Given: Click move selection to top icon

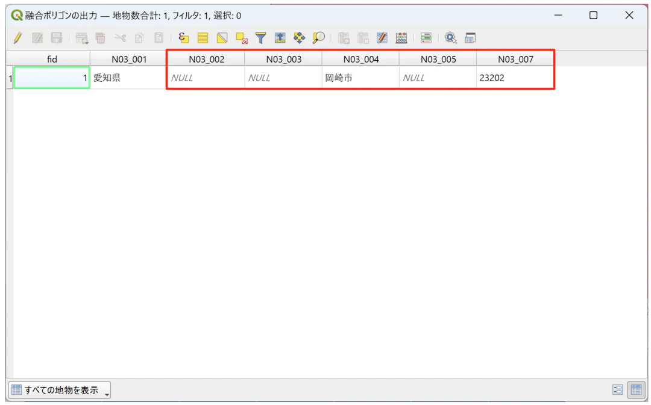Looking at the screenshot, I should coord(280,38).
